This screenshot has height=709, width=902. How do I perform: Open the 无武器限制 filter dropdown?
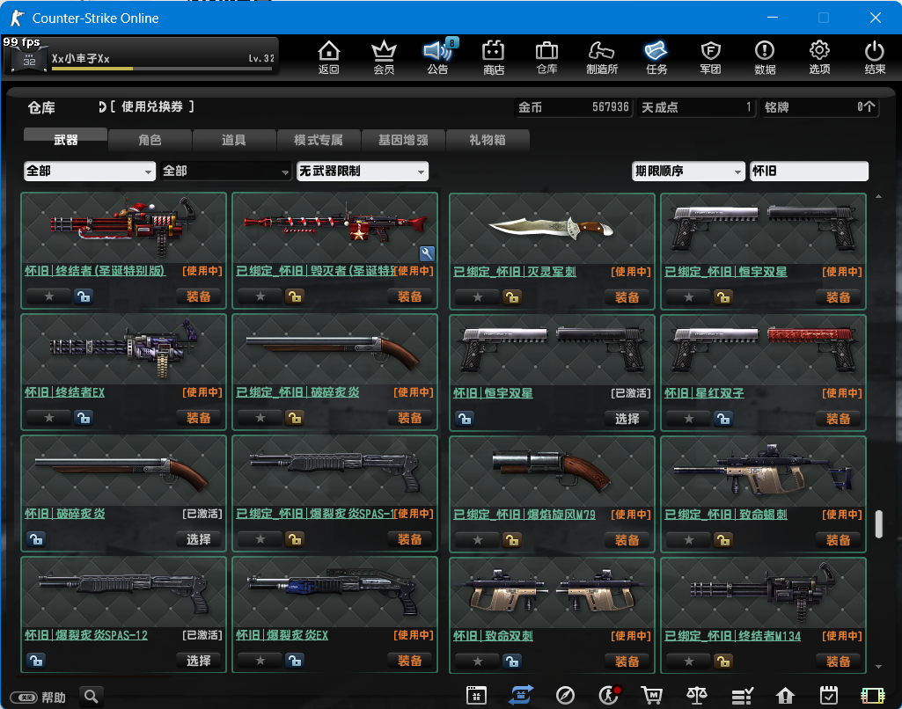click(363, 172)
